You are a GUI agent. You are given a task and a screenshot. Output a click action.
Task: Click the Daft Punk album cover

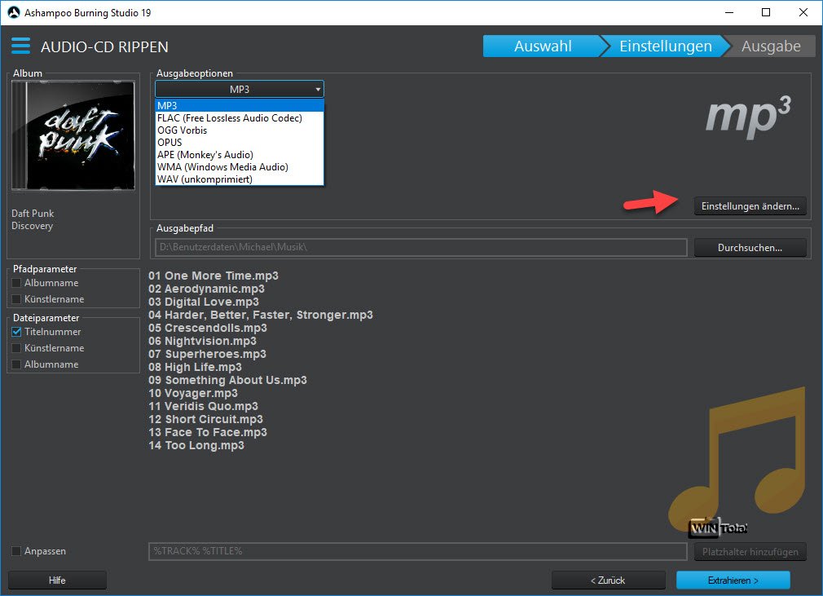point(73,135)
